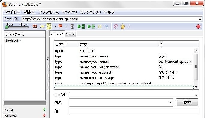This screenshot has height=118, width=205.
Task: Click the red list stored-variables icon
Action: pyautogui.click(x=60, y=26)
